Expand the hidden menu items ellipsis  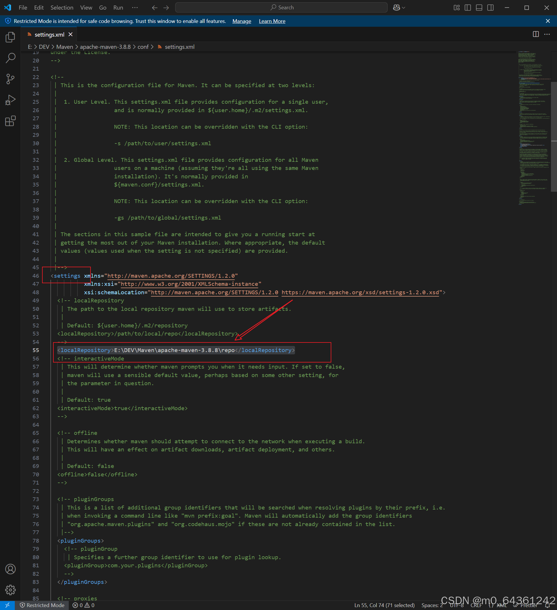tap(135, 8)
